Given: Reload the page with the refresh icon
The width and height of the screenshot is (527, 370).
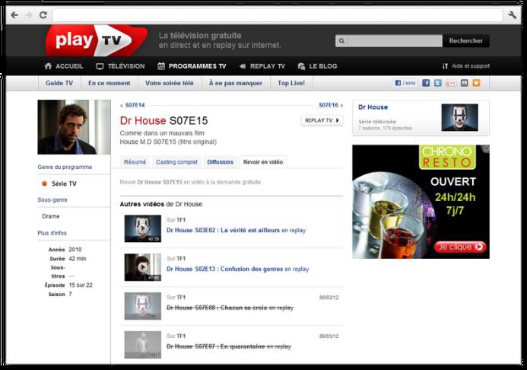Looking at the screenshot, I should [43, 14].
